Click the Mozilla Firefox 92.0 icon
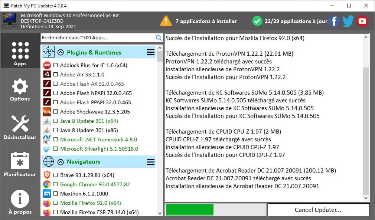Image resolution: width=375 pixels, height=220 pixels. 47,203
